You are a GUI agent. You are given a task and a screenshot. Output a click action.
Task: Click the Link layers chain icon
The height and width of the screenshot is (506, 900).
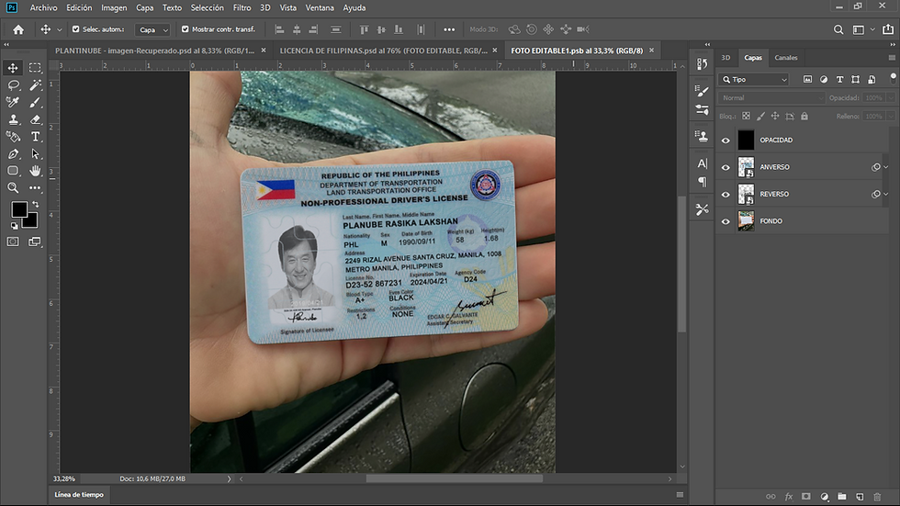(x=771, y=496)
